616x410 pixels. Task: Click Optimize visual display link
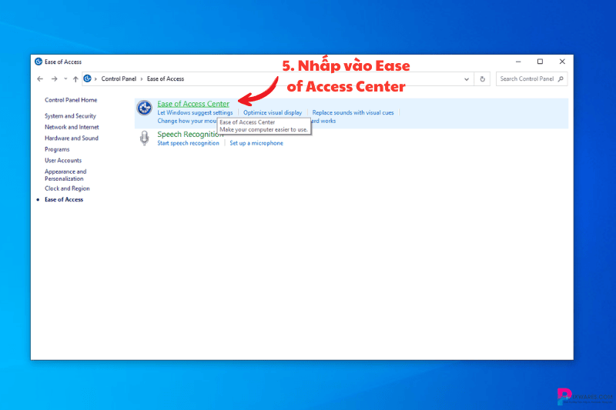[x=273, y=112]
